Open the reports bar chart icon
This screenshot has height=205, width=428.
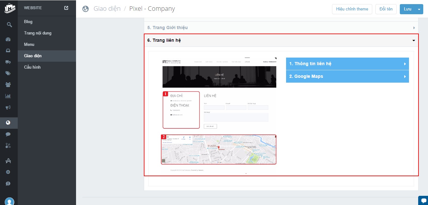[x=8, y=96]
